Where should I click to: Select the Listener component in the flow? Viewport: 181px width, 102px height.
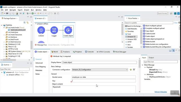41,30
